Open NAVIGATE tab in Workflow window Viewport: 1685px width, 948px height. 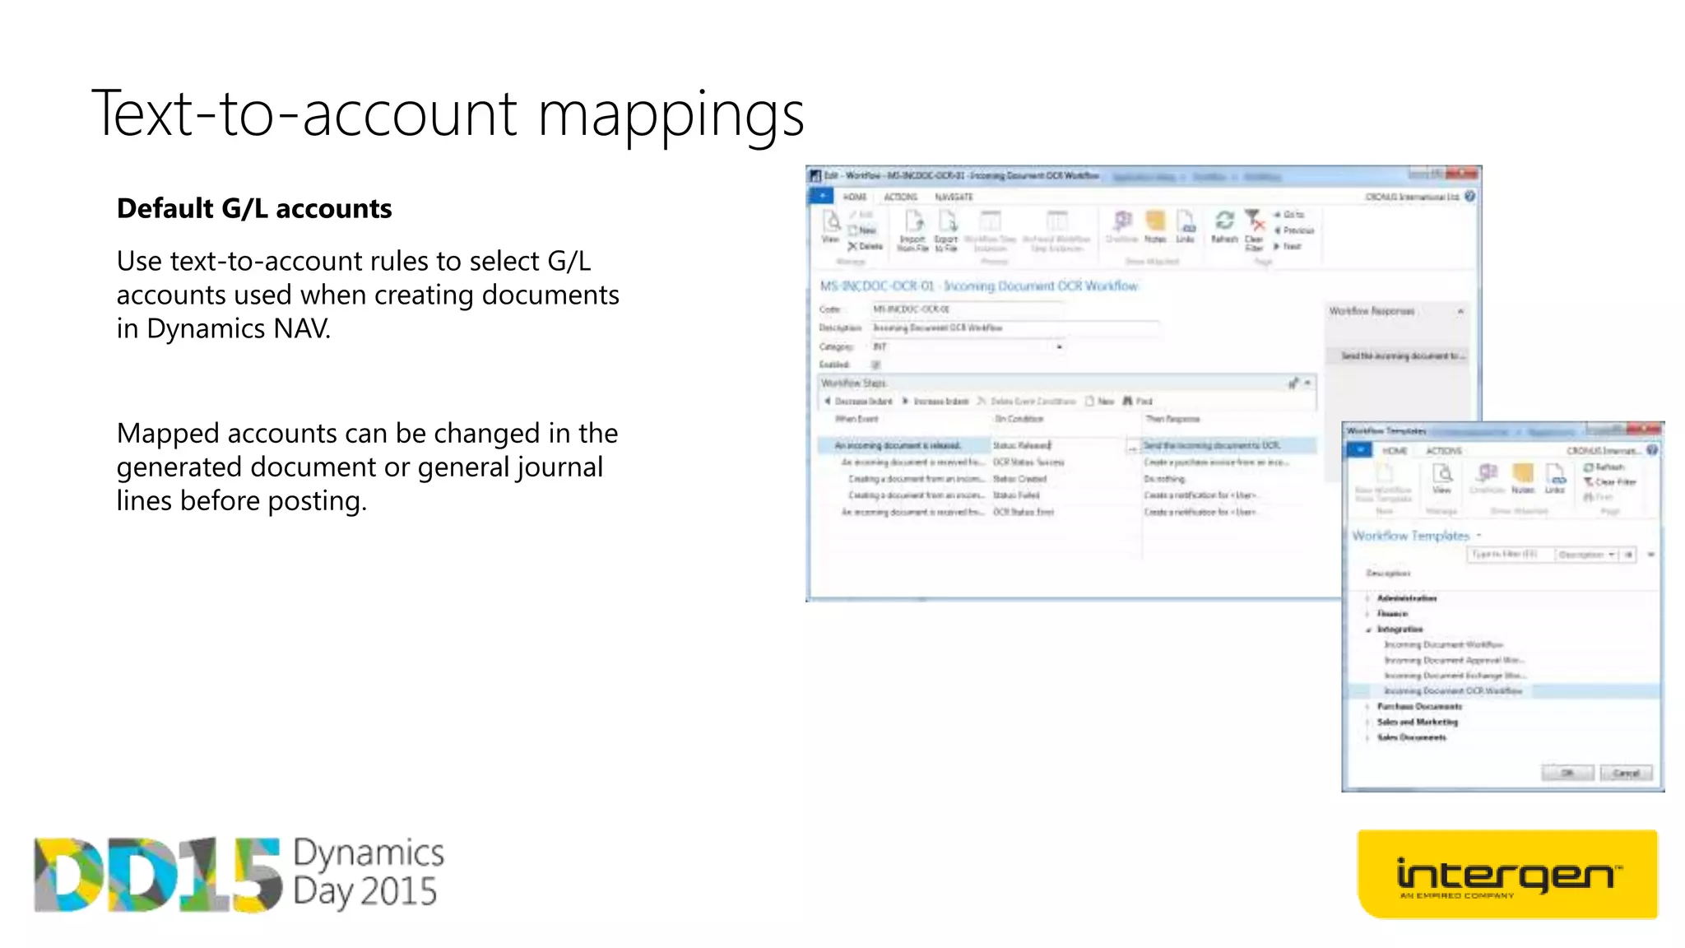click(954, 197)
